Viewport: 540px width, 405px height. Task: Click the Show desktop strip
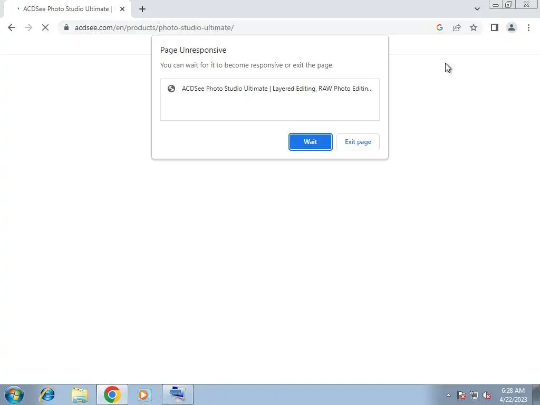point(536,394)
